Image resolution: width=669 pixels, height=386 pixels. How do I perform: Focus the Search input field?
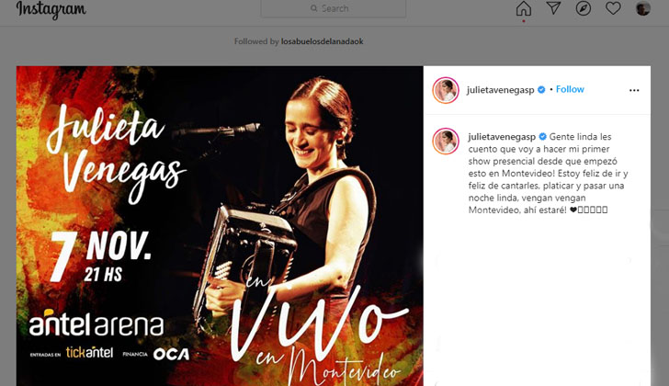[x=334, y=8]
